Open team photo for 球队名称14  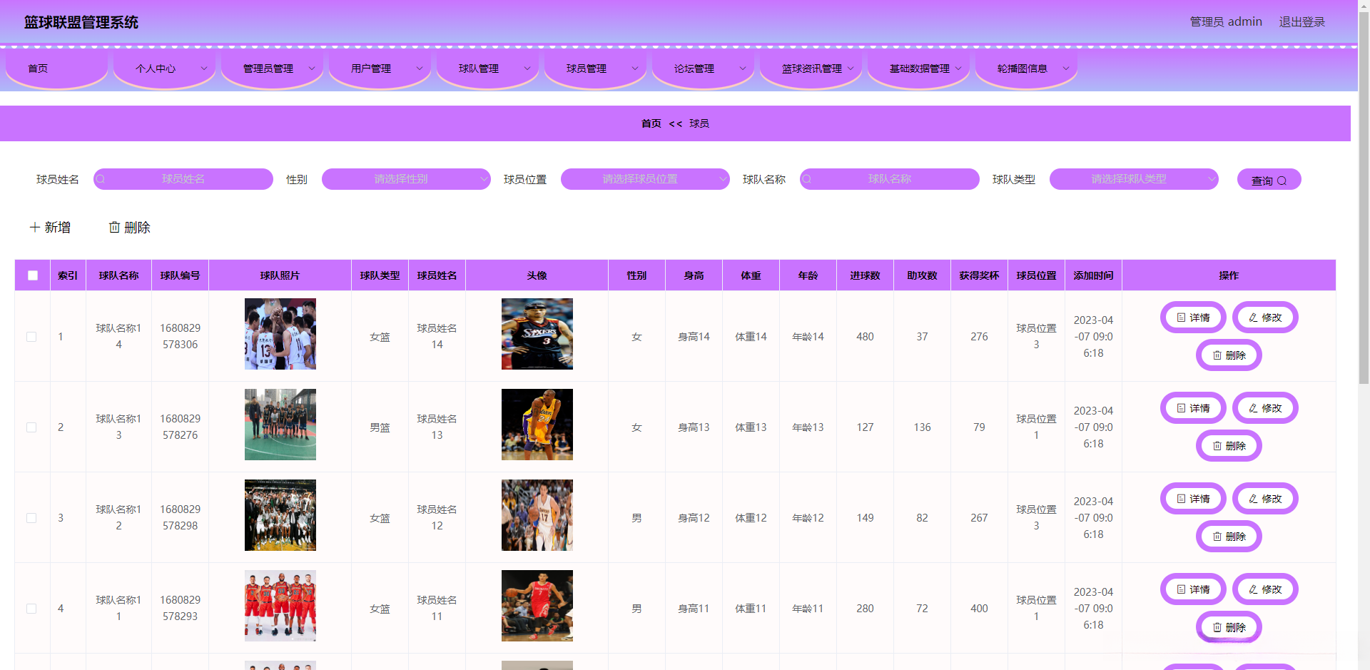point(280,334)
